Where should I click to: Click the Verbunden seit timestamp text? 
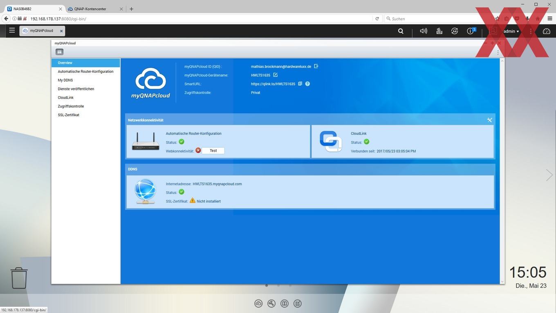click(383, 151)
